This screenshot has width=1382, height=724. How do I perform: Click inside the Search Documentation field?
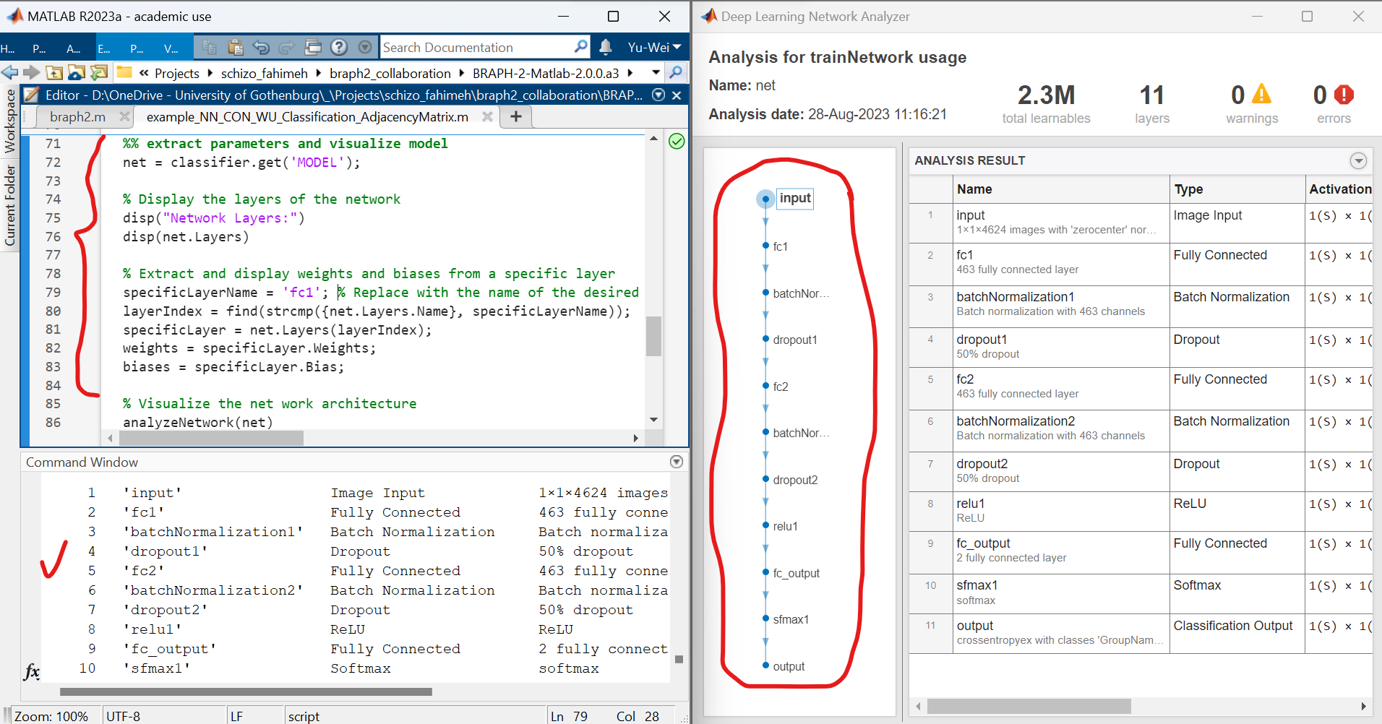point(477,48)
